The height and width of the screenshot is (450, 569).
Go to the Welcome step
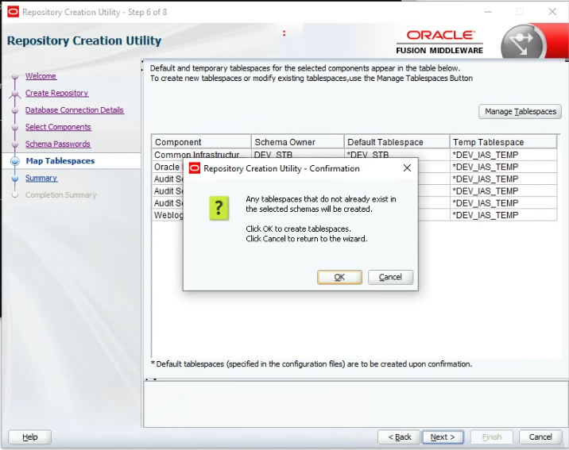(41, 76)
